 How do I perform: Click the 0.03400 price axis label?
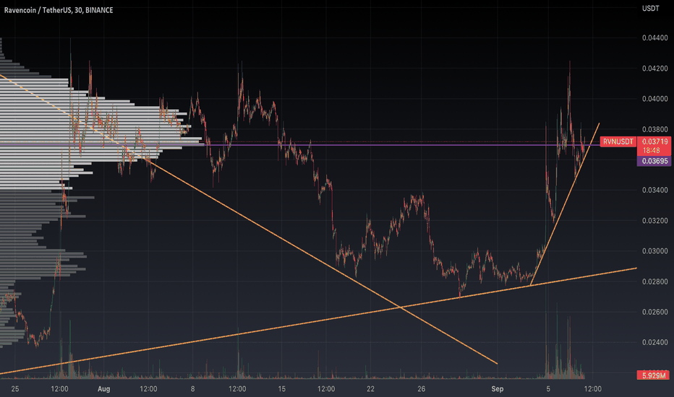coord(654,190)
